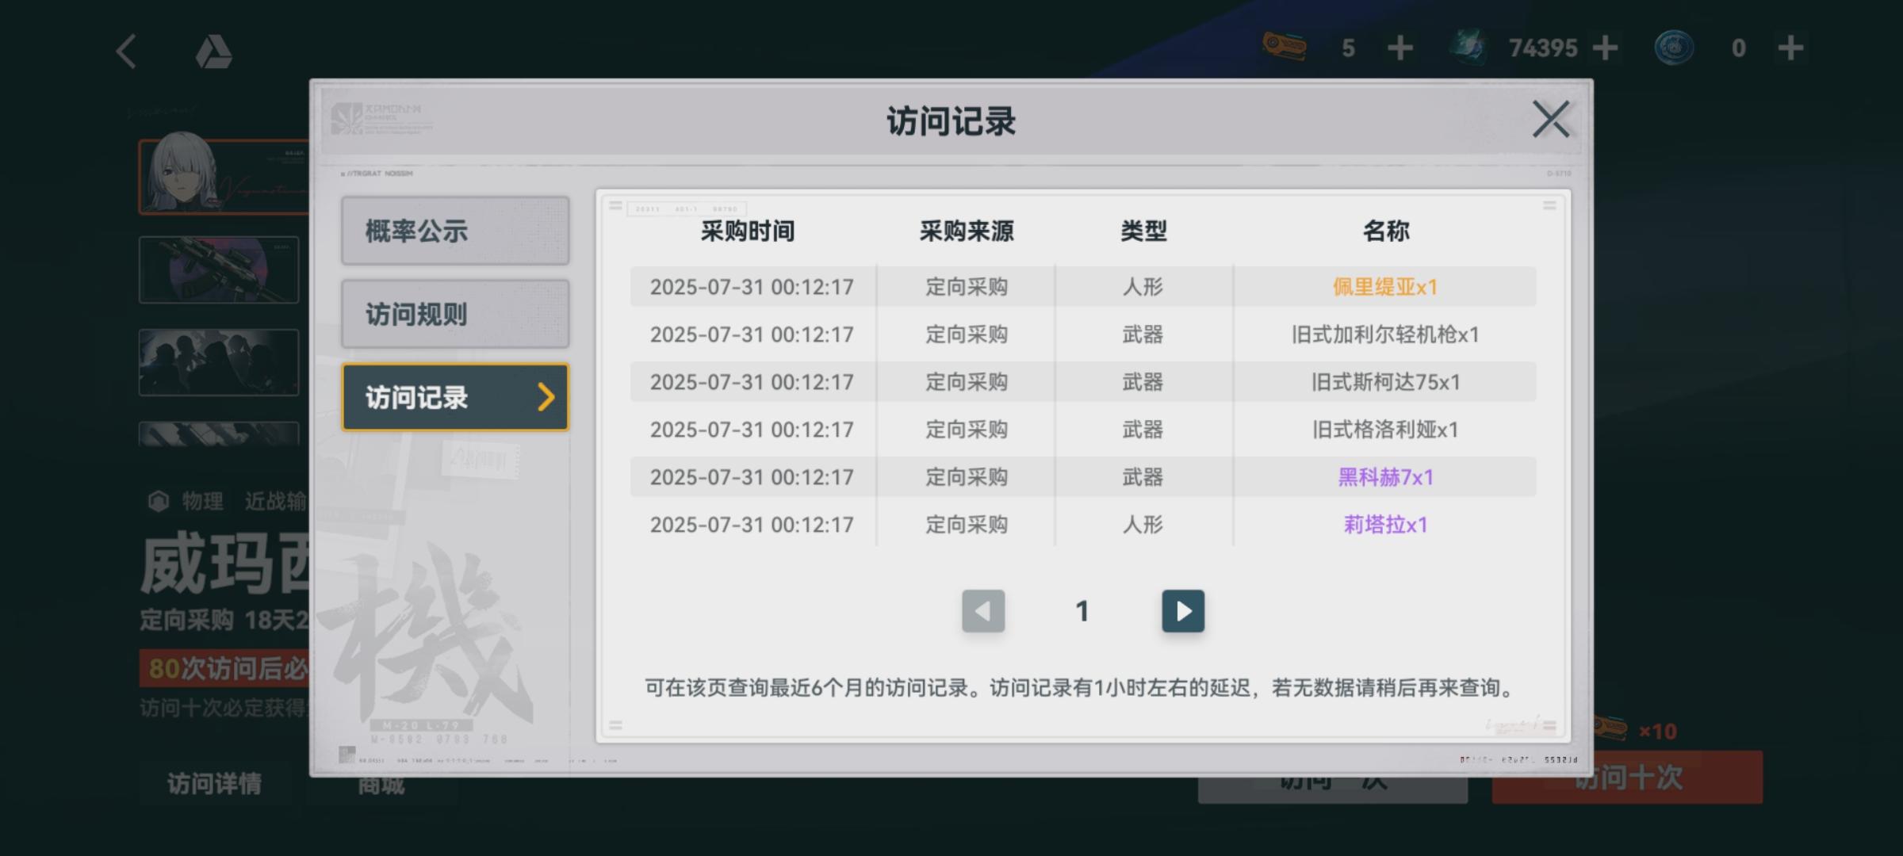Click the 6个月 records notice text

coord(1079,687)
